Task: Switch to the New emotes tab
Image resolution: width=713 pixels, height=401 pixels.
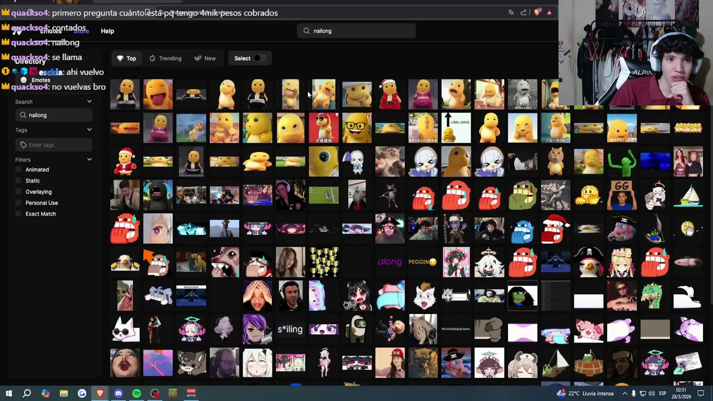Action: coord(205,58)
